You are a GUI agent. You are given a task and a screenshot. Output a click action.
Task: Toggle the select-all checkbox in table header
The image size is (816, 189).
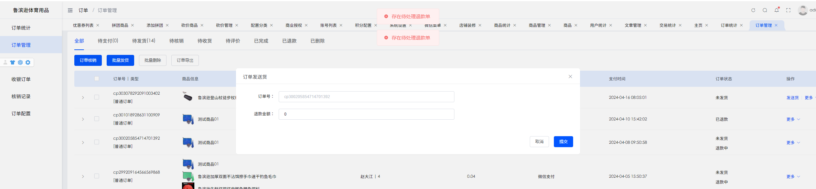(x=97, y=79)
